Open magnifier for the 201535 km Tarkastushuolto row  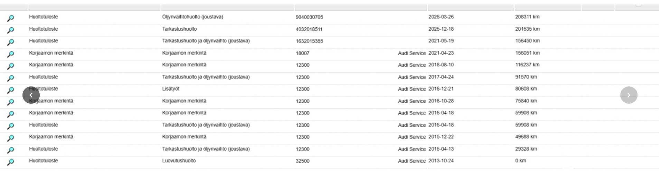point(11,30)
